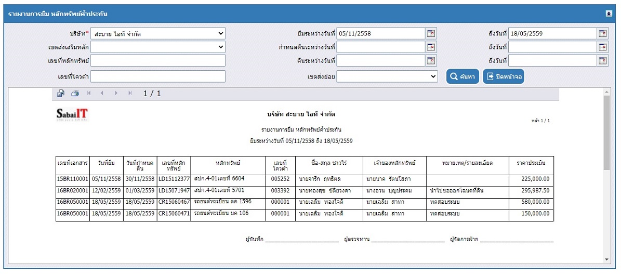Open calendar for กำหนดคืนระหว่างวันที่ field
This screenshot has width=621, height=274.
(431, 47)
